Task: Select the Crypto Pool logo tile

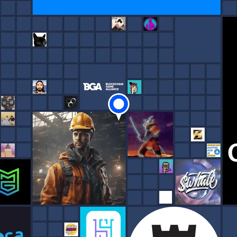Action: (x=71, y=229)
